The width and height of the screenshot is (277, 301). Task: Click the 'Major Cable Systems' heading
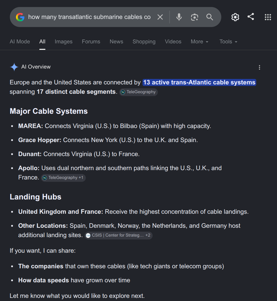pyautogui.click(x=49, y=111)
